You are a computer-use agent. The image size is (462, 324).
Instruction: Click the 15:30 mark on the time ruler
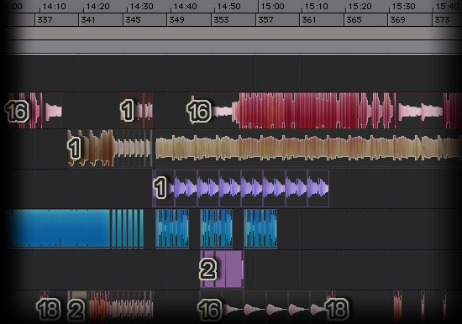[403, 6]
